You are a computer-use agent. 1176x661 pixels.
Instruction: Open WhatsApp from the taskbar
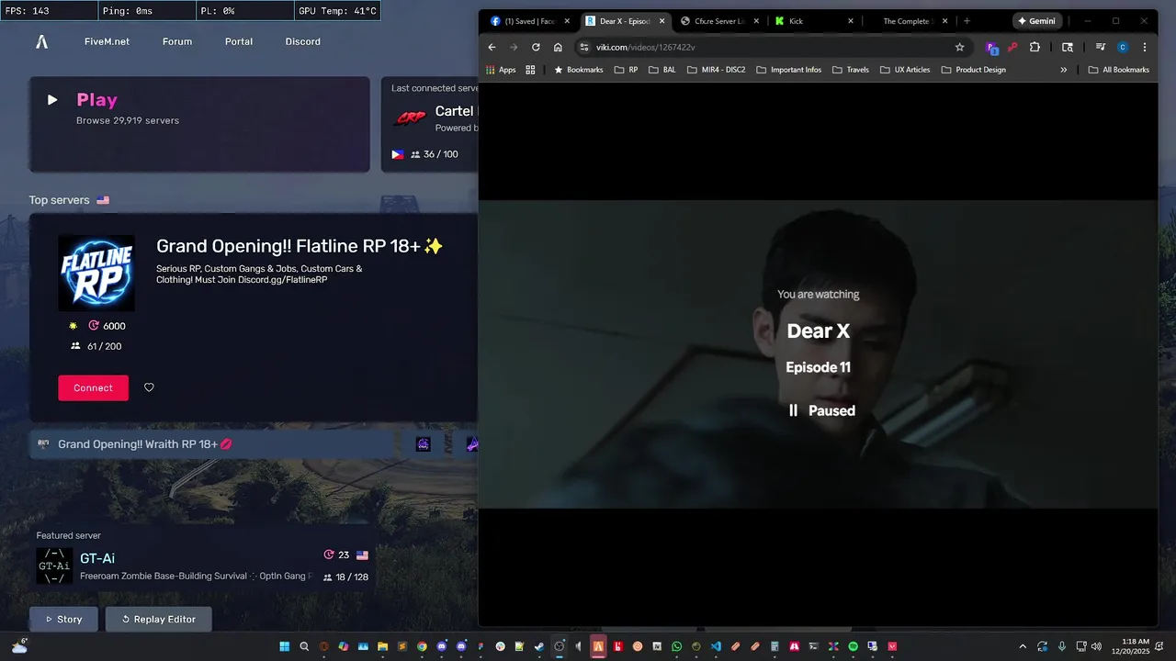(x=677, y=646)
